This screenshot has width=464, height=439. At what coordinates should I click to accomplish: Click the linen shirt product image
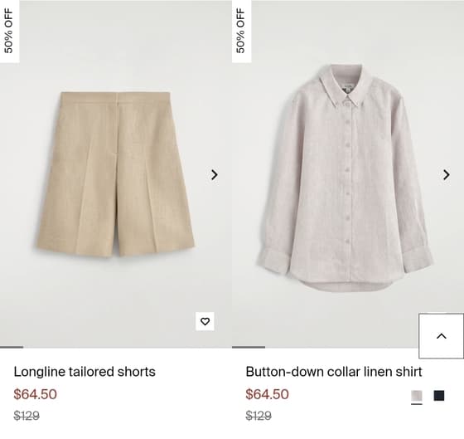point(345,178)
